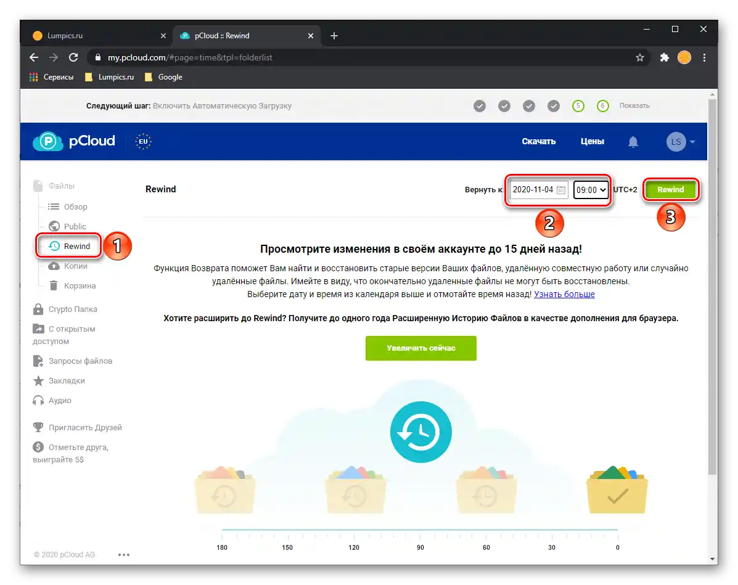Click the page vertical scrollbar

pos(712,287)
